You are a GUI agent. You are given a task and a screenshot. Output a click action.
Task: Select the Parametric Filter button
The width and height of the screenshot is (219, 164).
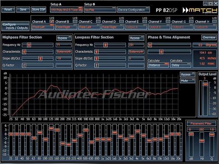tap(201, 123)
